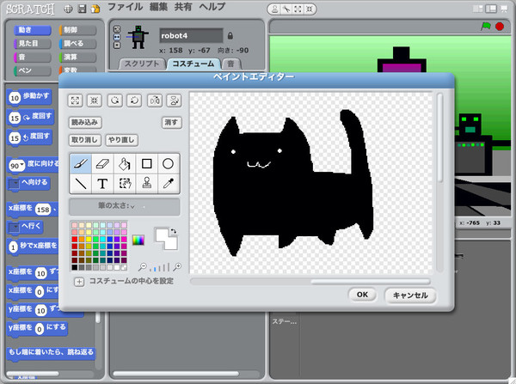516x384 pixels.
Task: Select the Eraser tool
Action: click(x=102, y=163)
